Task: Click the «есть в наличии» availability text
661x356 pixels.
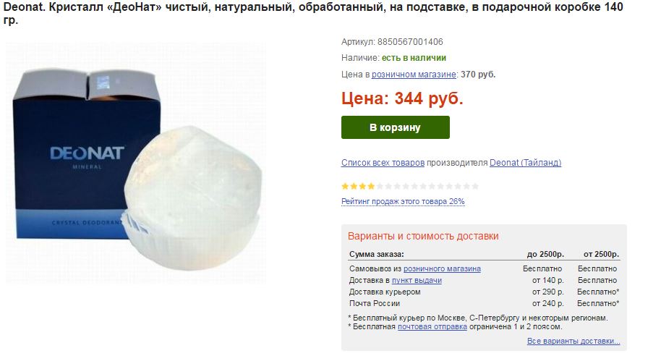Action: [414, 58]
